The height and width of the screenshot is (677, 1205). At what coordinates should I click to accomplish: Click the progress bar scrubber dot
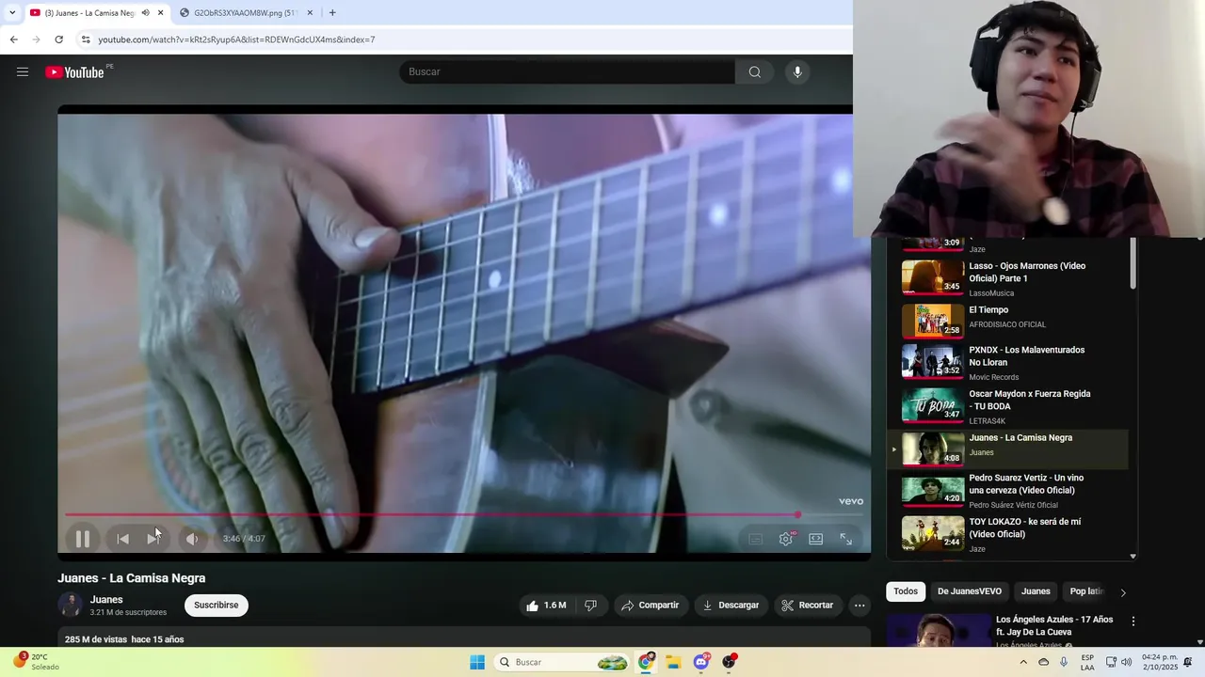click(797, 515)
